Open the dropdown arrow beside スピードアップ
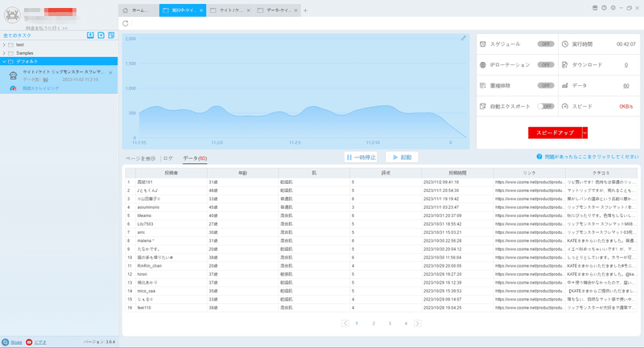This screenshot has height=348, width=644. click(x=585, y=133)
